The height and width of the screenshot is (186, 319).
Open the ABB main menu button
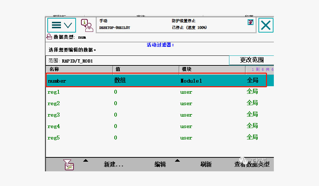point(62,25)
